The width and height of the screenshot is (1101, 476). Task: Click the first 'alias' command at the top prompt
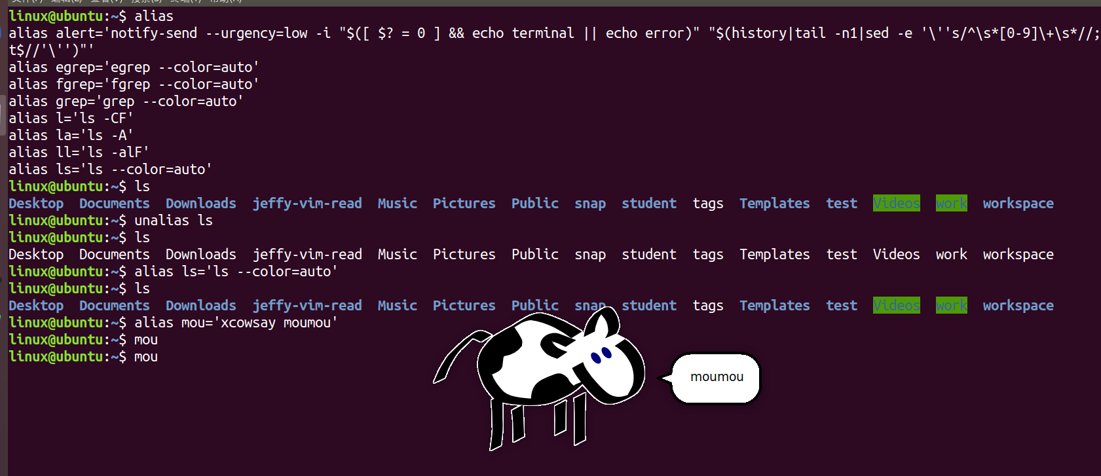pos(154,16)
